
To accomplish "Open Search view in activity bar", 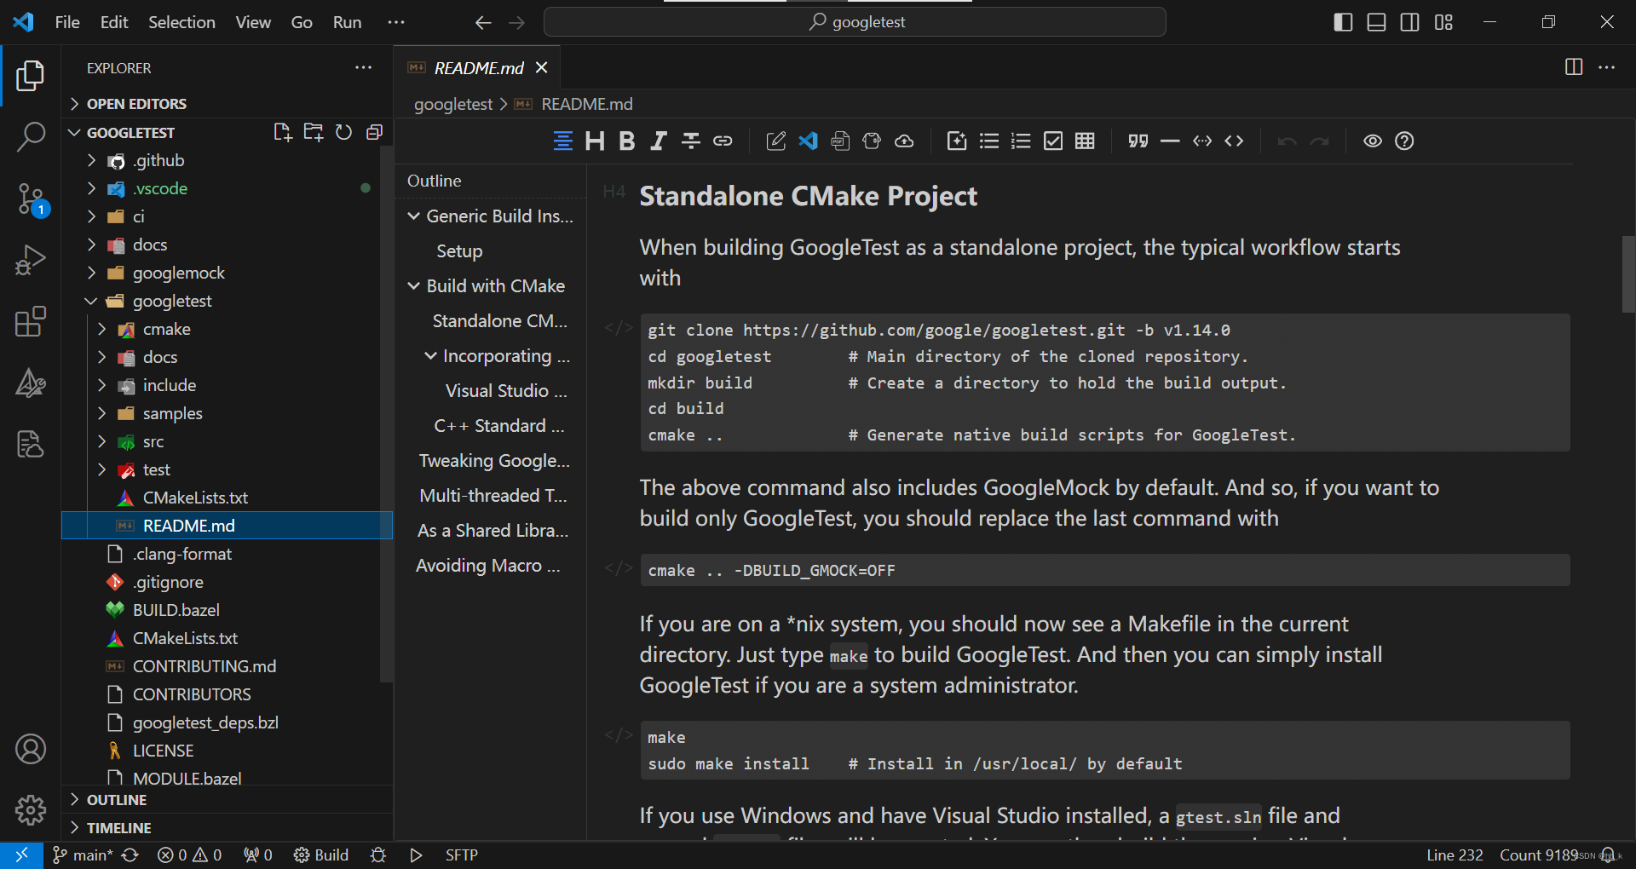I will point(31,136).
